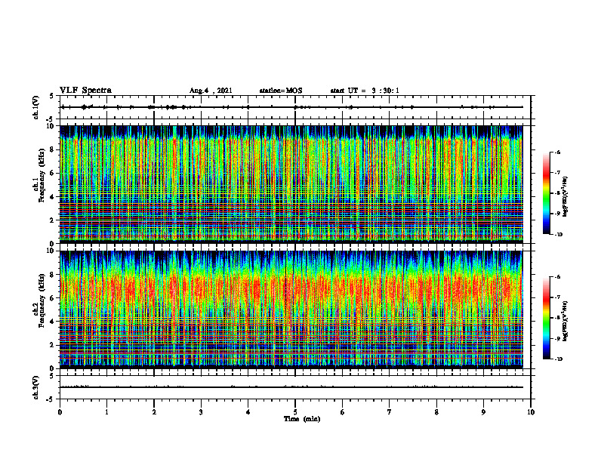Click the ch.2 spectrogram color scale bar
Viewport: 598px width, 462px height.
(x=547, y=318)
